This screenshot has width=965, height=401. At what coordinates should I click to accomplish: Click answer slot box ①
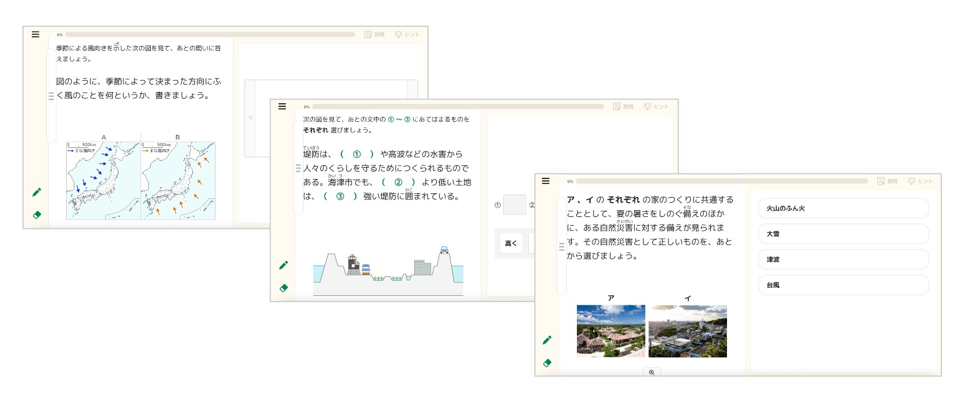515,205
